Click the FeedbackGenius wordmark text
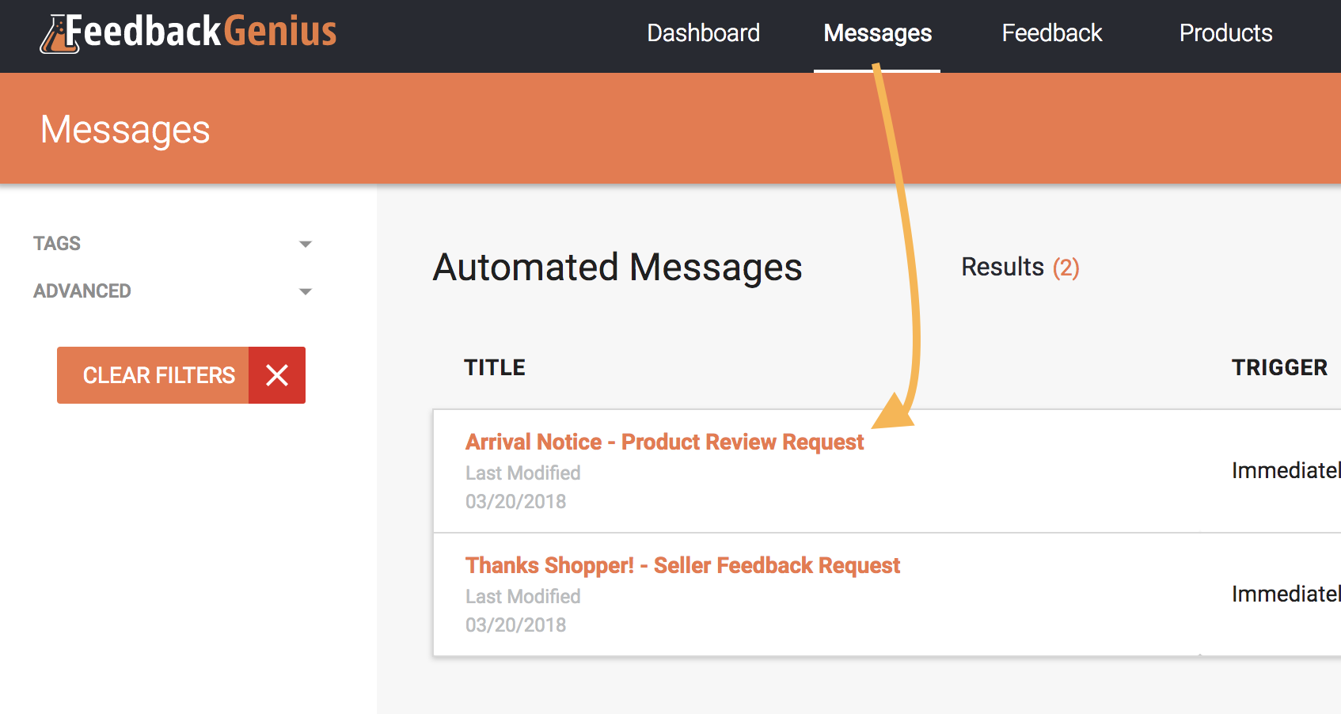 [201, 32]
